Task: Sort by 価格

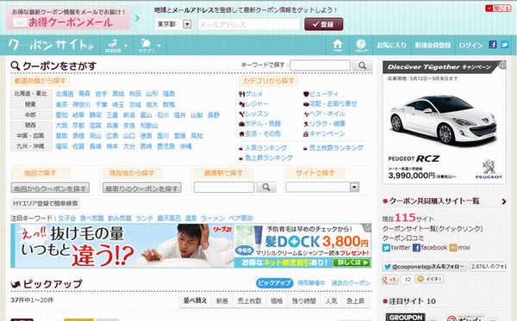Action: point(277,300)
